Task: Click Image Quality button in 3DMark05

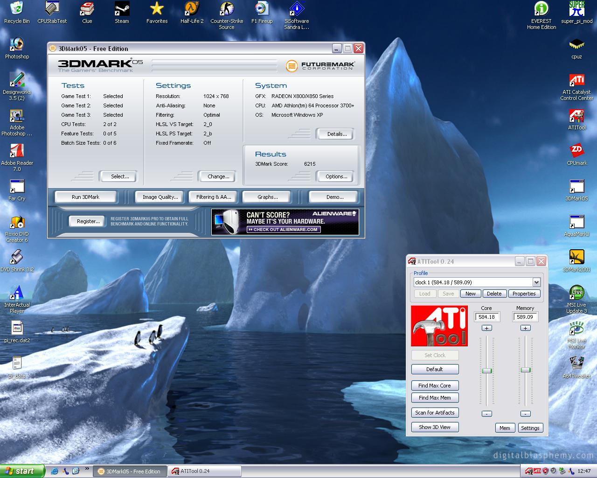Action: [160, 197]
